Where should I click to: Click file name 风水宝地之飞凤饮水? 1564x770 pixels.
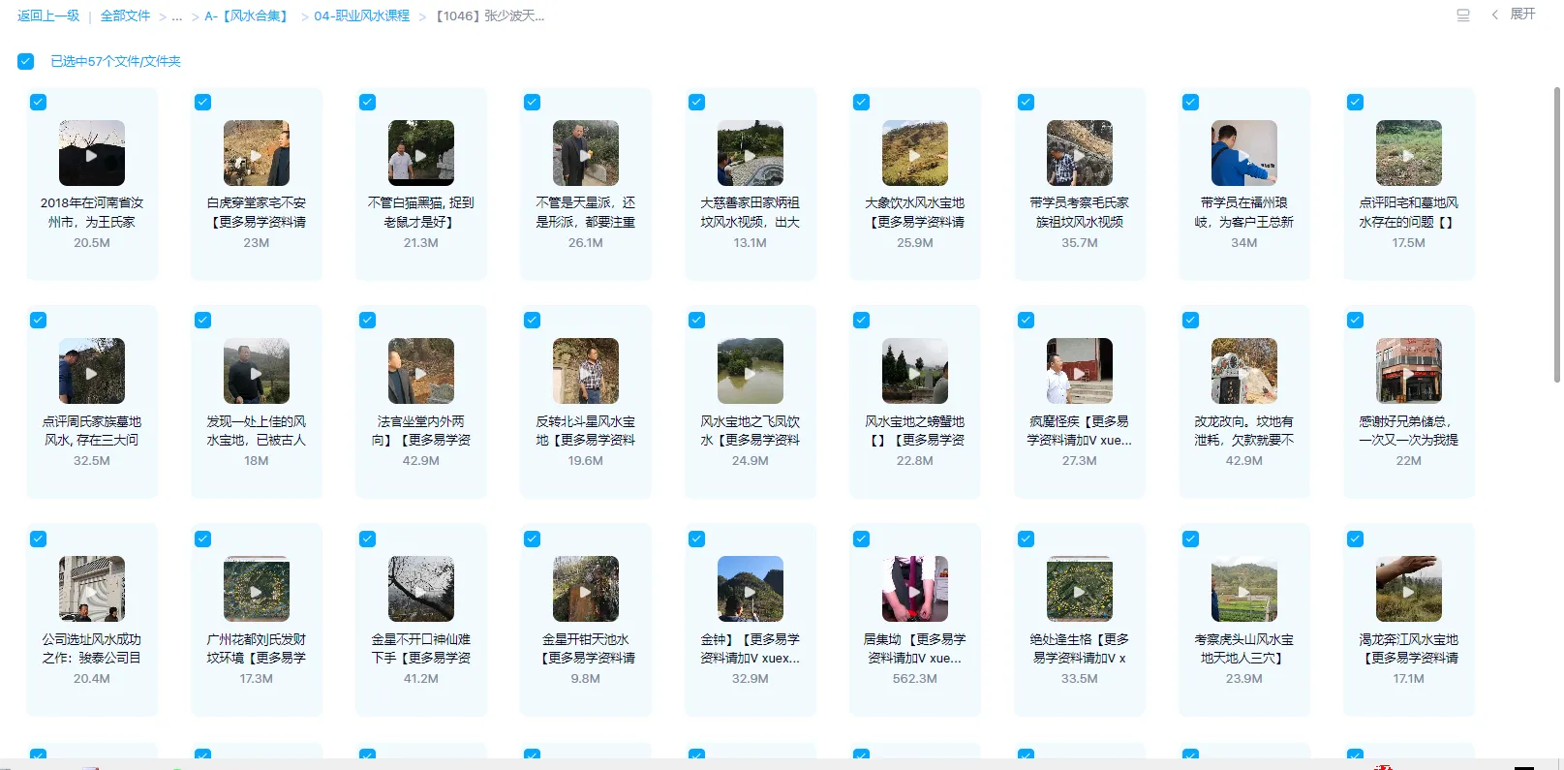751,430
